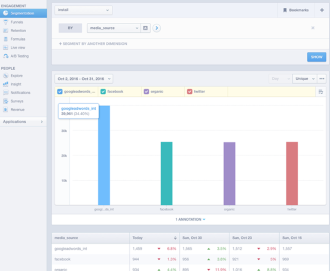Click the Surveys icon

tap(6, 101)
